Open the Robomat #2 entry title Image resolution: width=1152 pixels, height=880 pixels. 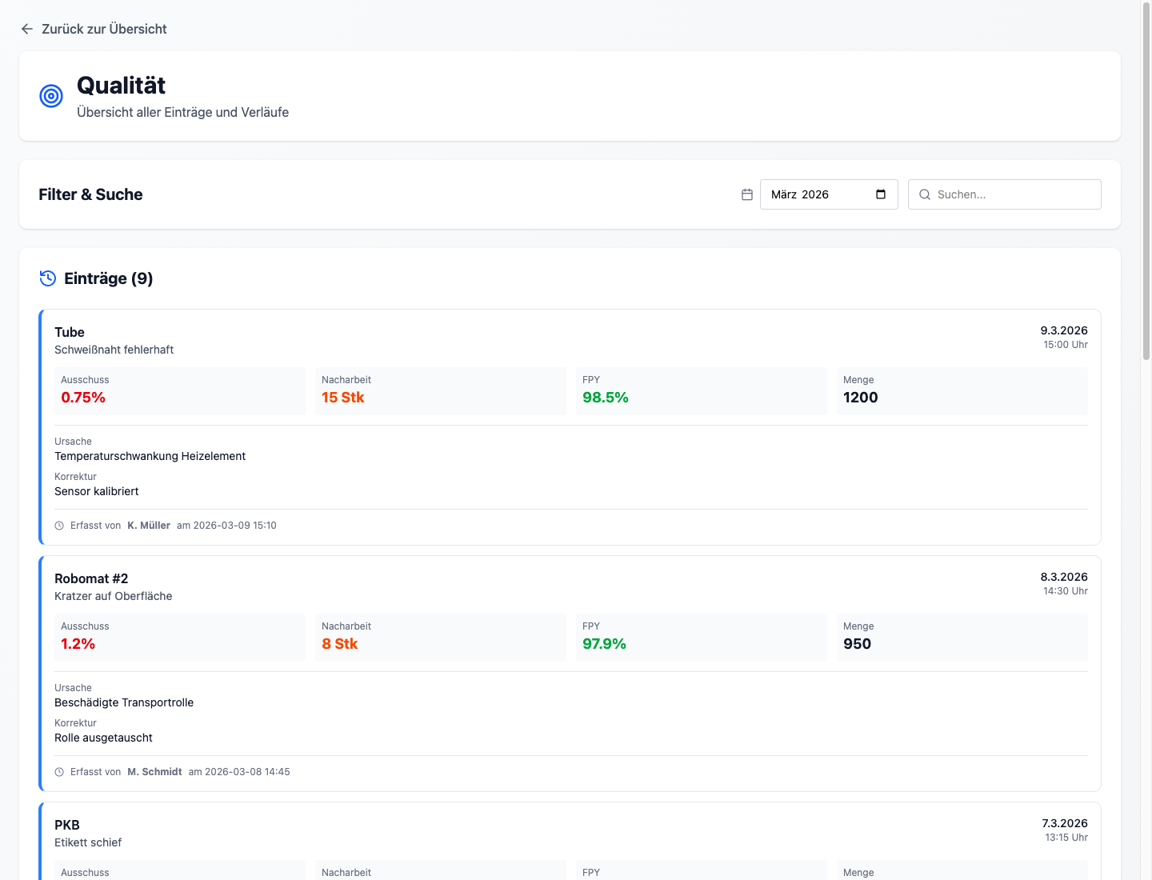(91, 578)
